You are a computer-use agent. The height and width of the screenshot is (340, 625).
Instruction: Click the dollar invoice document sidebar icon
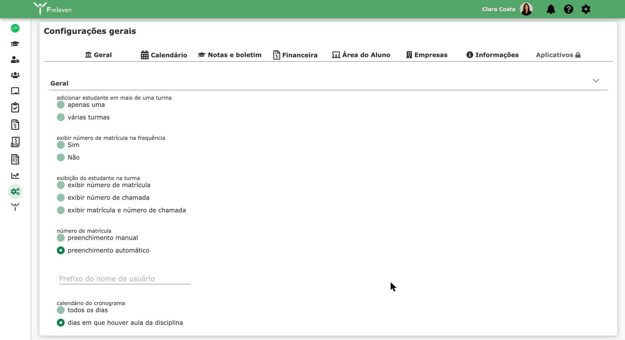[x=15, y=125]
